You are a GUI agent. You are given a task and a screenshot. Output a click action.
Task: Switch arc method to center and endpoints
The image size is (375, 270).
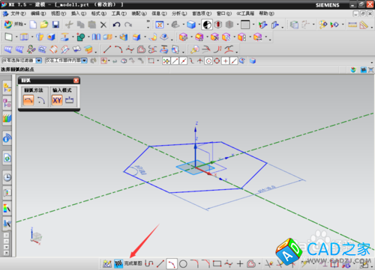[x=40, y=100]
